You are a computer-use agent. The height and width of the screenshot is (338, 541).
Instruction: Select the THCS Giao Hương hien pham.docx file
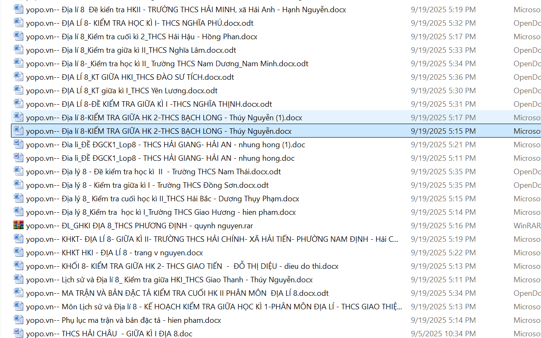click(x=160, y=212)
